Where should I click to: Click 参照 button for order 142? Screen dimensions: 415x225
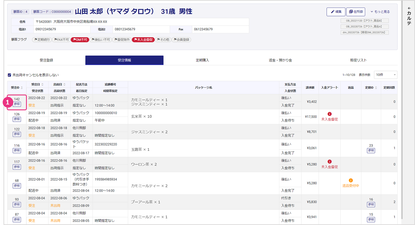click(17, 104)
